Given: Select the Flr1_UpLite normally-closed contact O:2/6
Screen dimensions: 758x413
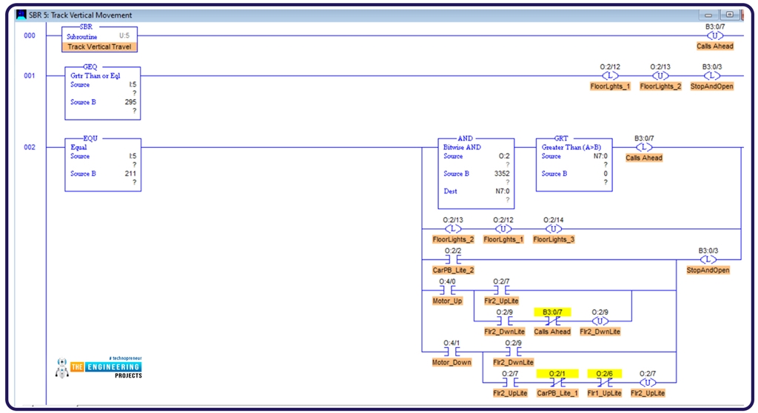Looking at the screenshot, I should (604, 383).
